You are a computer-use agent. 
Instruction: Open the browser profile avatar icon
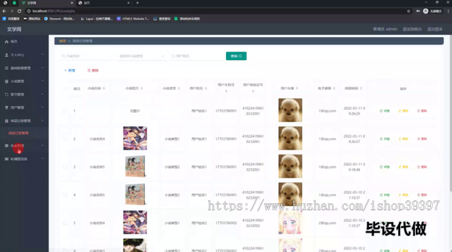coord(425,11)
